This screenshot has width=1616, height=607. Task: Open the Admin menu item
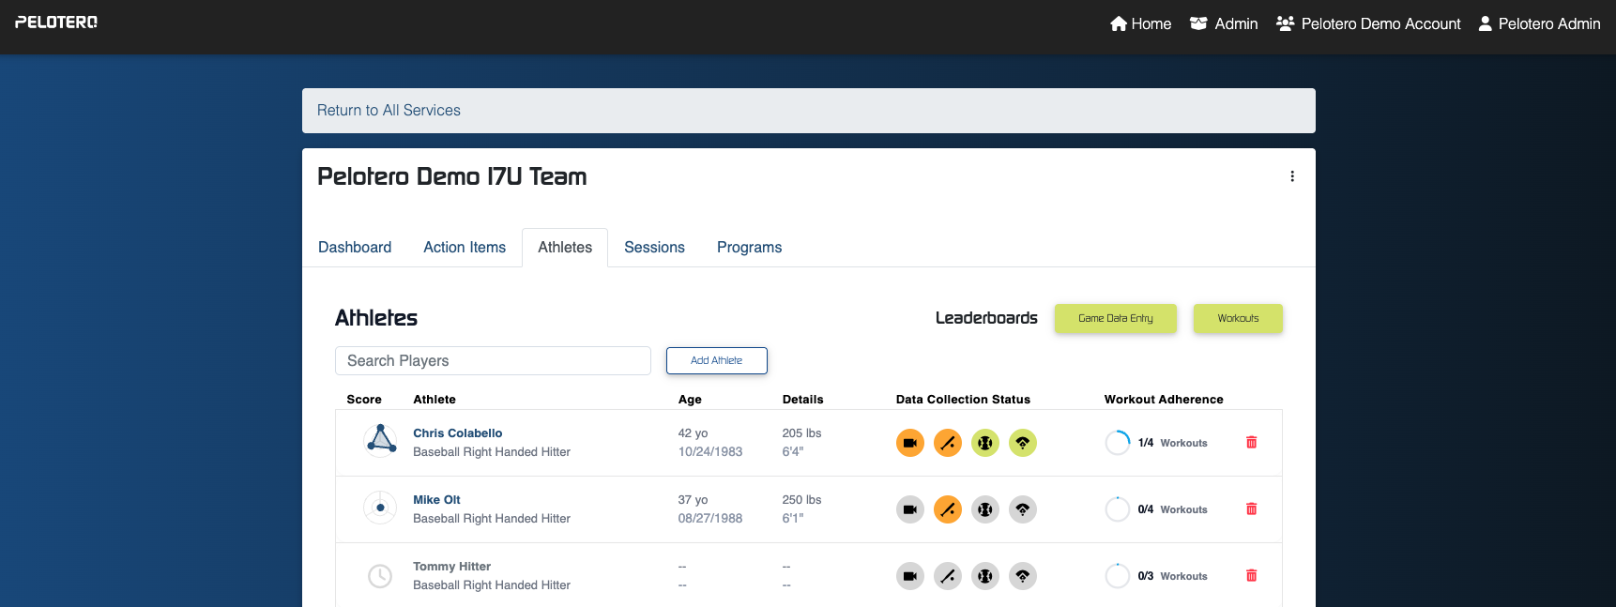coord(1224,23)
